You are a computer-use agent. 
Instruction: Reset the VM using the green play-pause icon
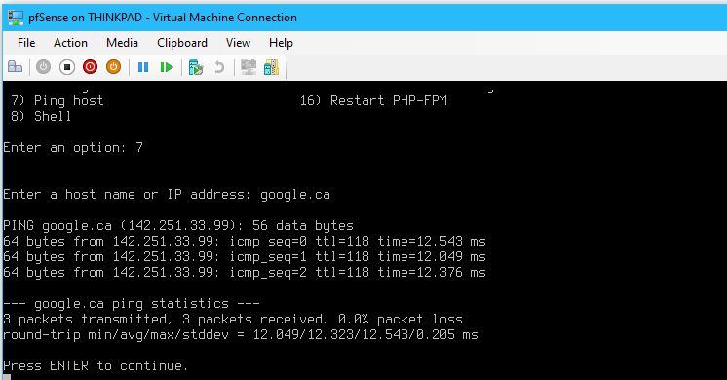point(167,67)
